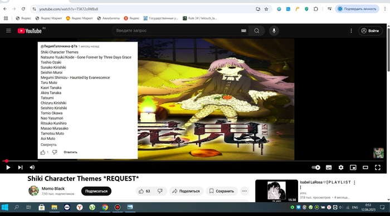This screenshot has height=216, width=390.
Task: Open YouTube settings three-dot menu
Action: 351,31
